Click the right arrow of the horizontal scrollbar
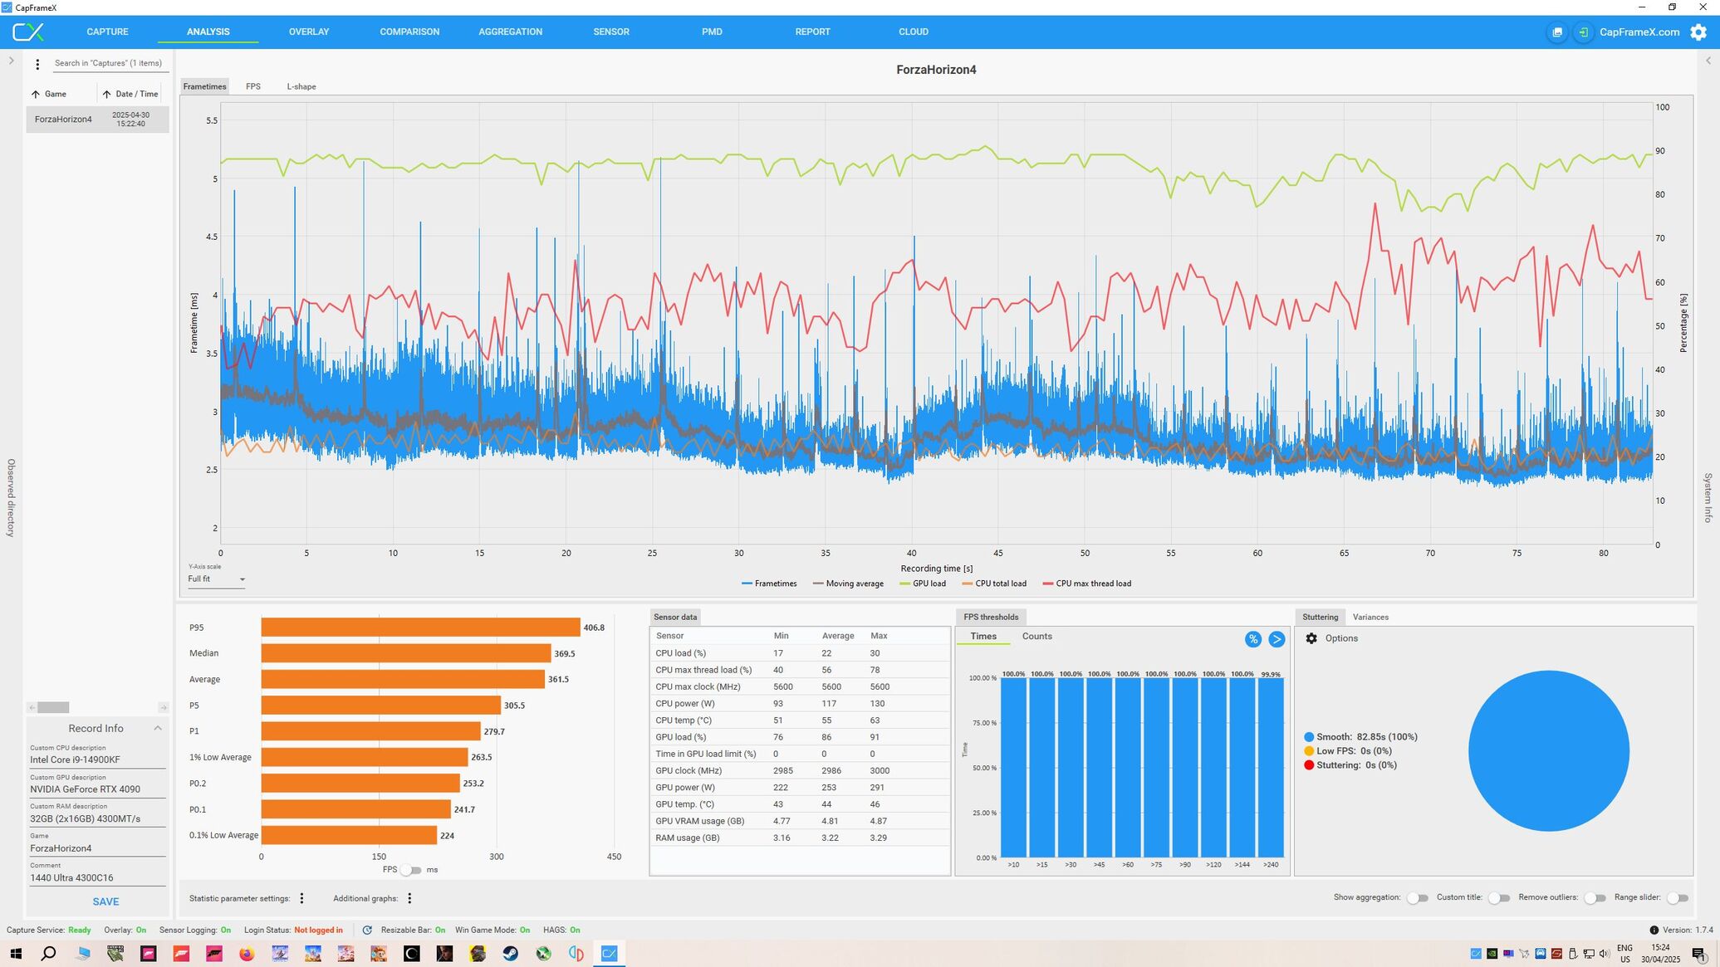 click(x=163, y=707)
